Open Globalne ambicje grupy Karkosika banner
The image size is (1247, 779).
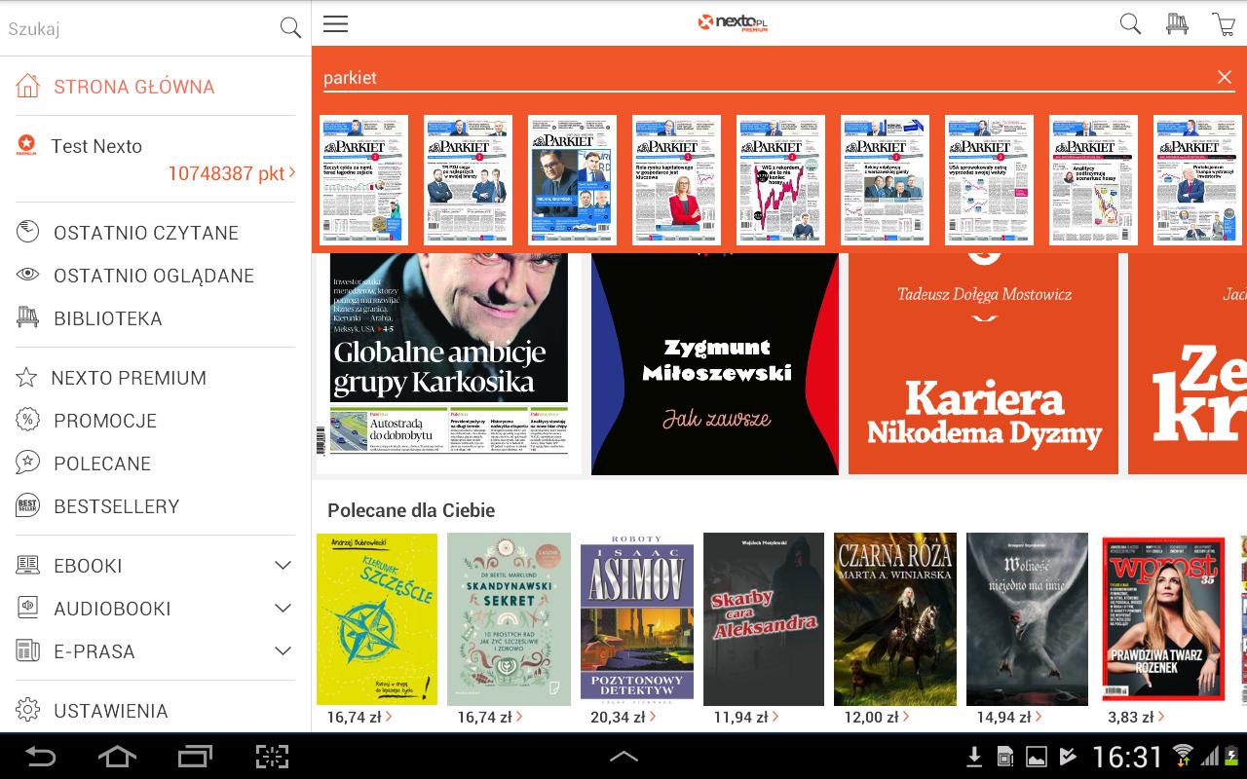pyautogui.click(x=448, y=364)
